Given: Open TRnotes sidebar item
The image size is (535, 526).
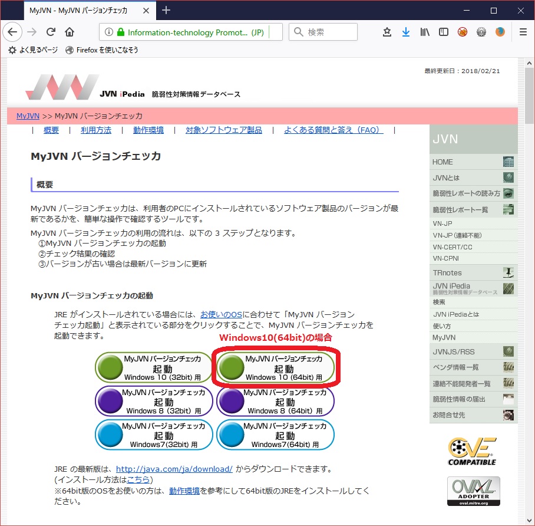Looking at the screenshot, I should pos(473,272).
